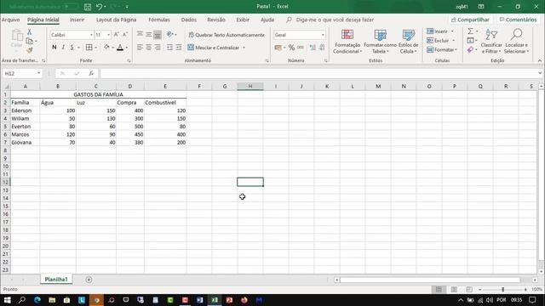
Task: Click the Comentários button
Action: (x=518, y=20)
